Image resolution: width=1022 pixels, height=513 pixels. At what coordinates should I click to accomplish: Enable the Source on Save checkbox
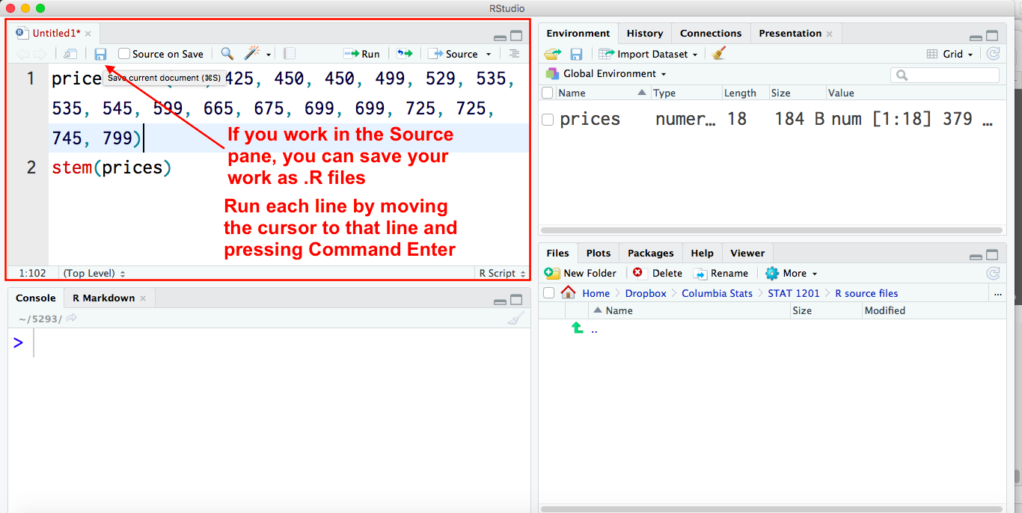pyautogui.click(x=124, y=54)
